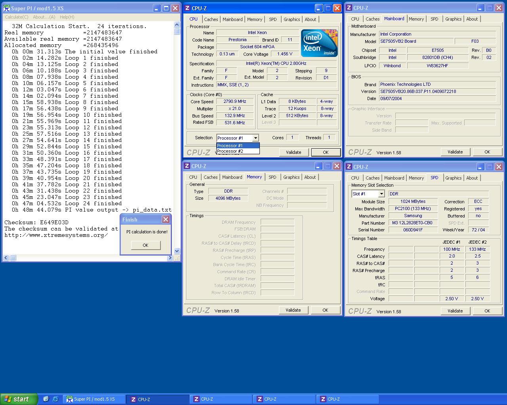
Task: Click Z icon of Memory CPU-Z window
Action: click(187, 166)
